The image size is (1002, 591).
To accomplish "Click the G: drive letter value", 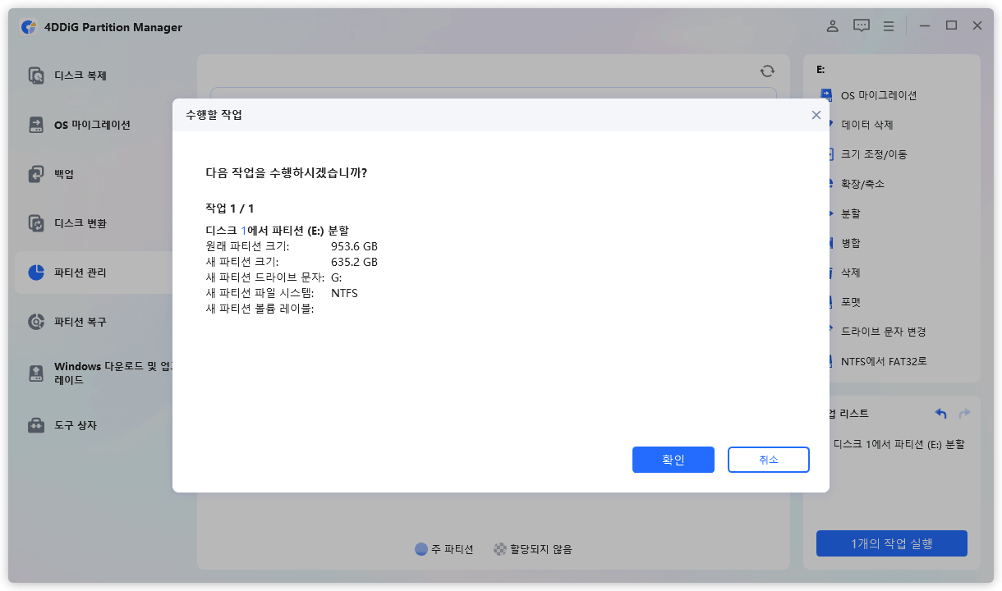I will click(336, 277).
